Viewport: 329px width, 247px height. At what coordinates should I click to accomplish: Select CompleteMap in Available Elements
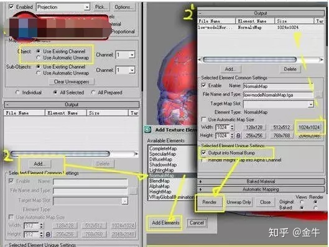click(x=163, y=148)
